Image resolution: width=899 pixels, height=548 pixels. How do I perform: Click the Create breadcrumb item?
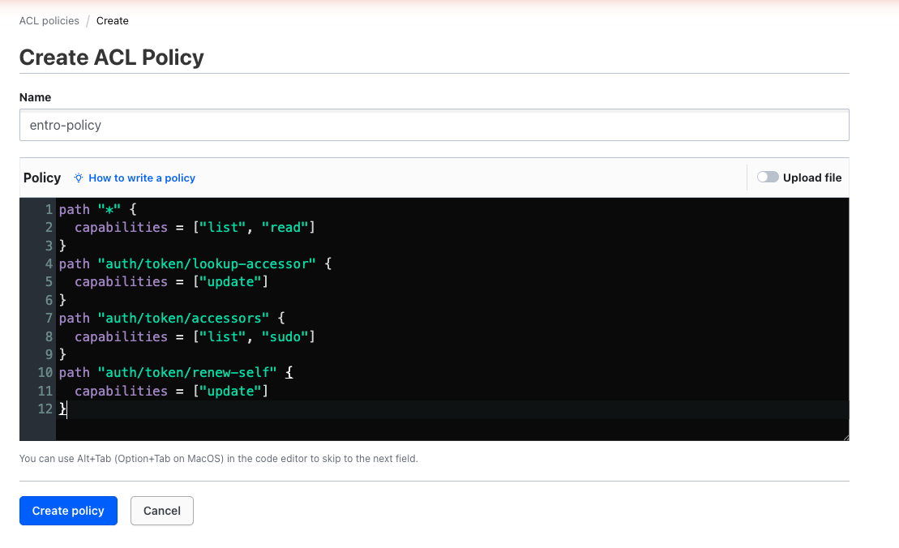click(113, 20)
